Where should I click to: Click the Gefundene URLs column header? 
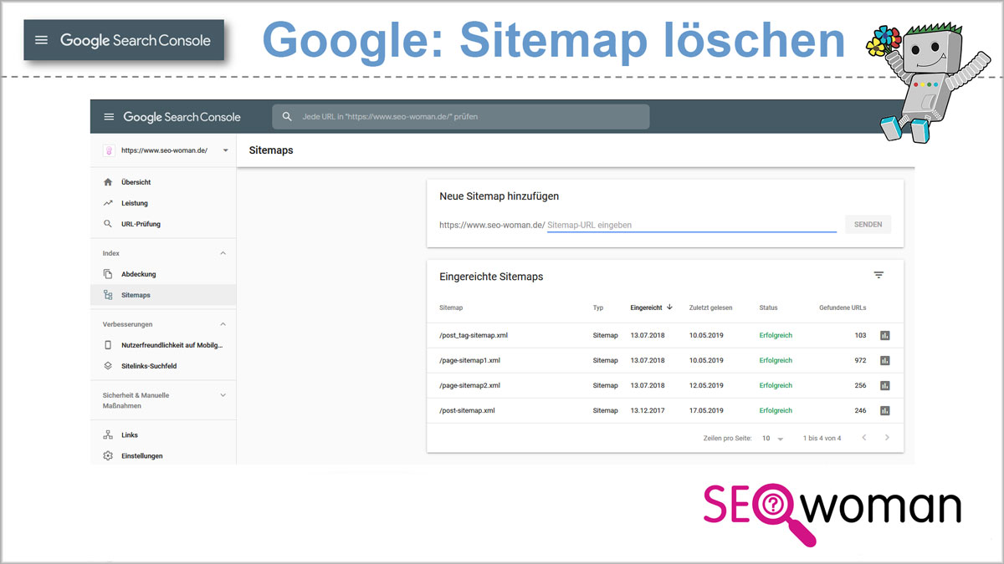(x=843, y=307)
